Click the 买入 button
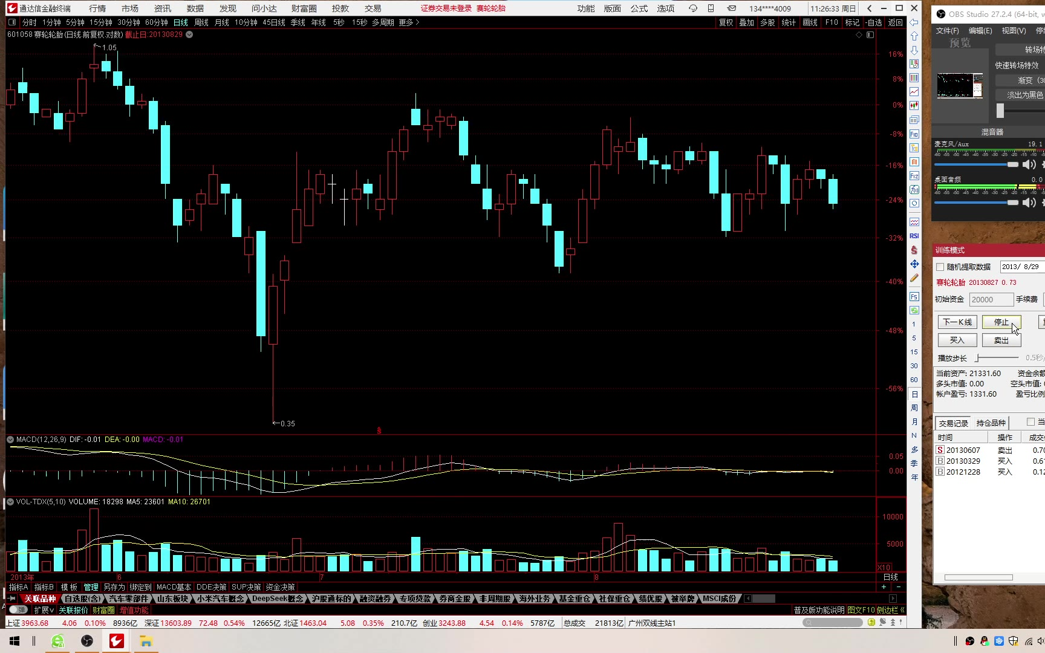The width and height of the screenshot is (1045, 653). tap(958, 340)
